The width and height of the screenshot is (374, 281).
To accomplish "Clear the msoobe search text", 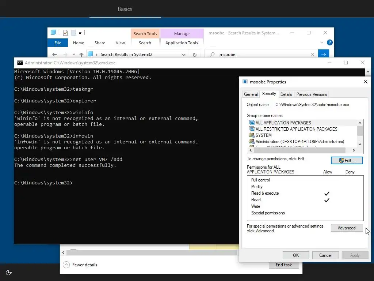I will (313, 55).
